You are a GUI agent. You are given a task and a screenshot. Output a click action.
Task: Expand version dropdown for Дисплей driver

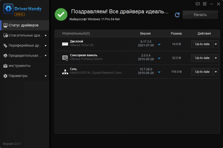click(159, 44)
